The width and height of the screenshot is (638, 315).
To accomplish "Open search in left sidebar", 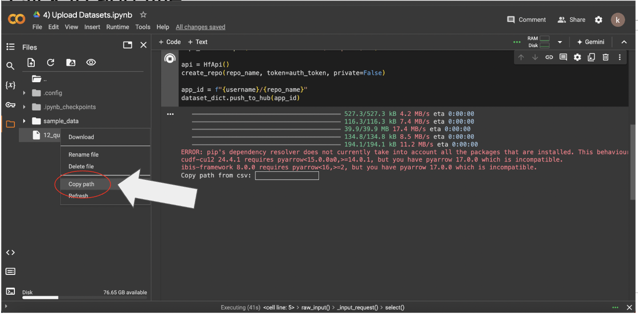I will click(x=10, y=66).
